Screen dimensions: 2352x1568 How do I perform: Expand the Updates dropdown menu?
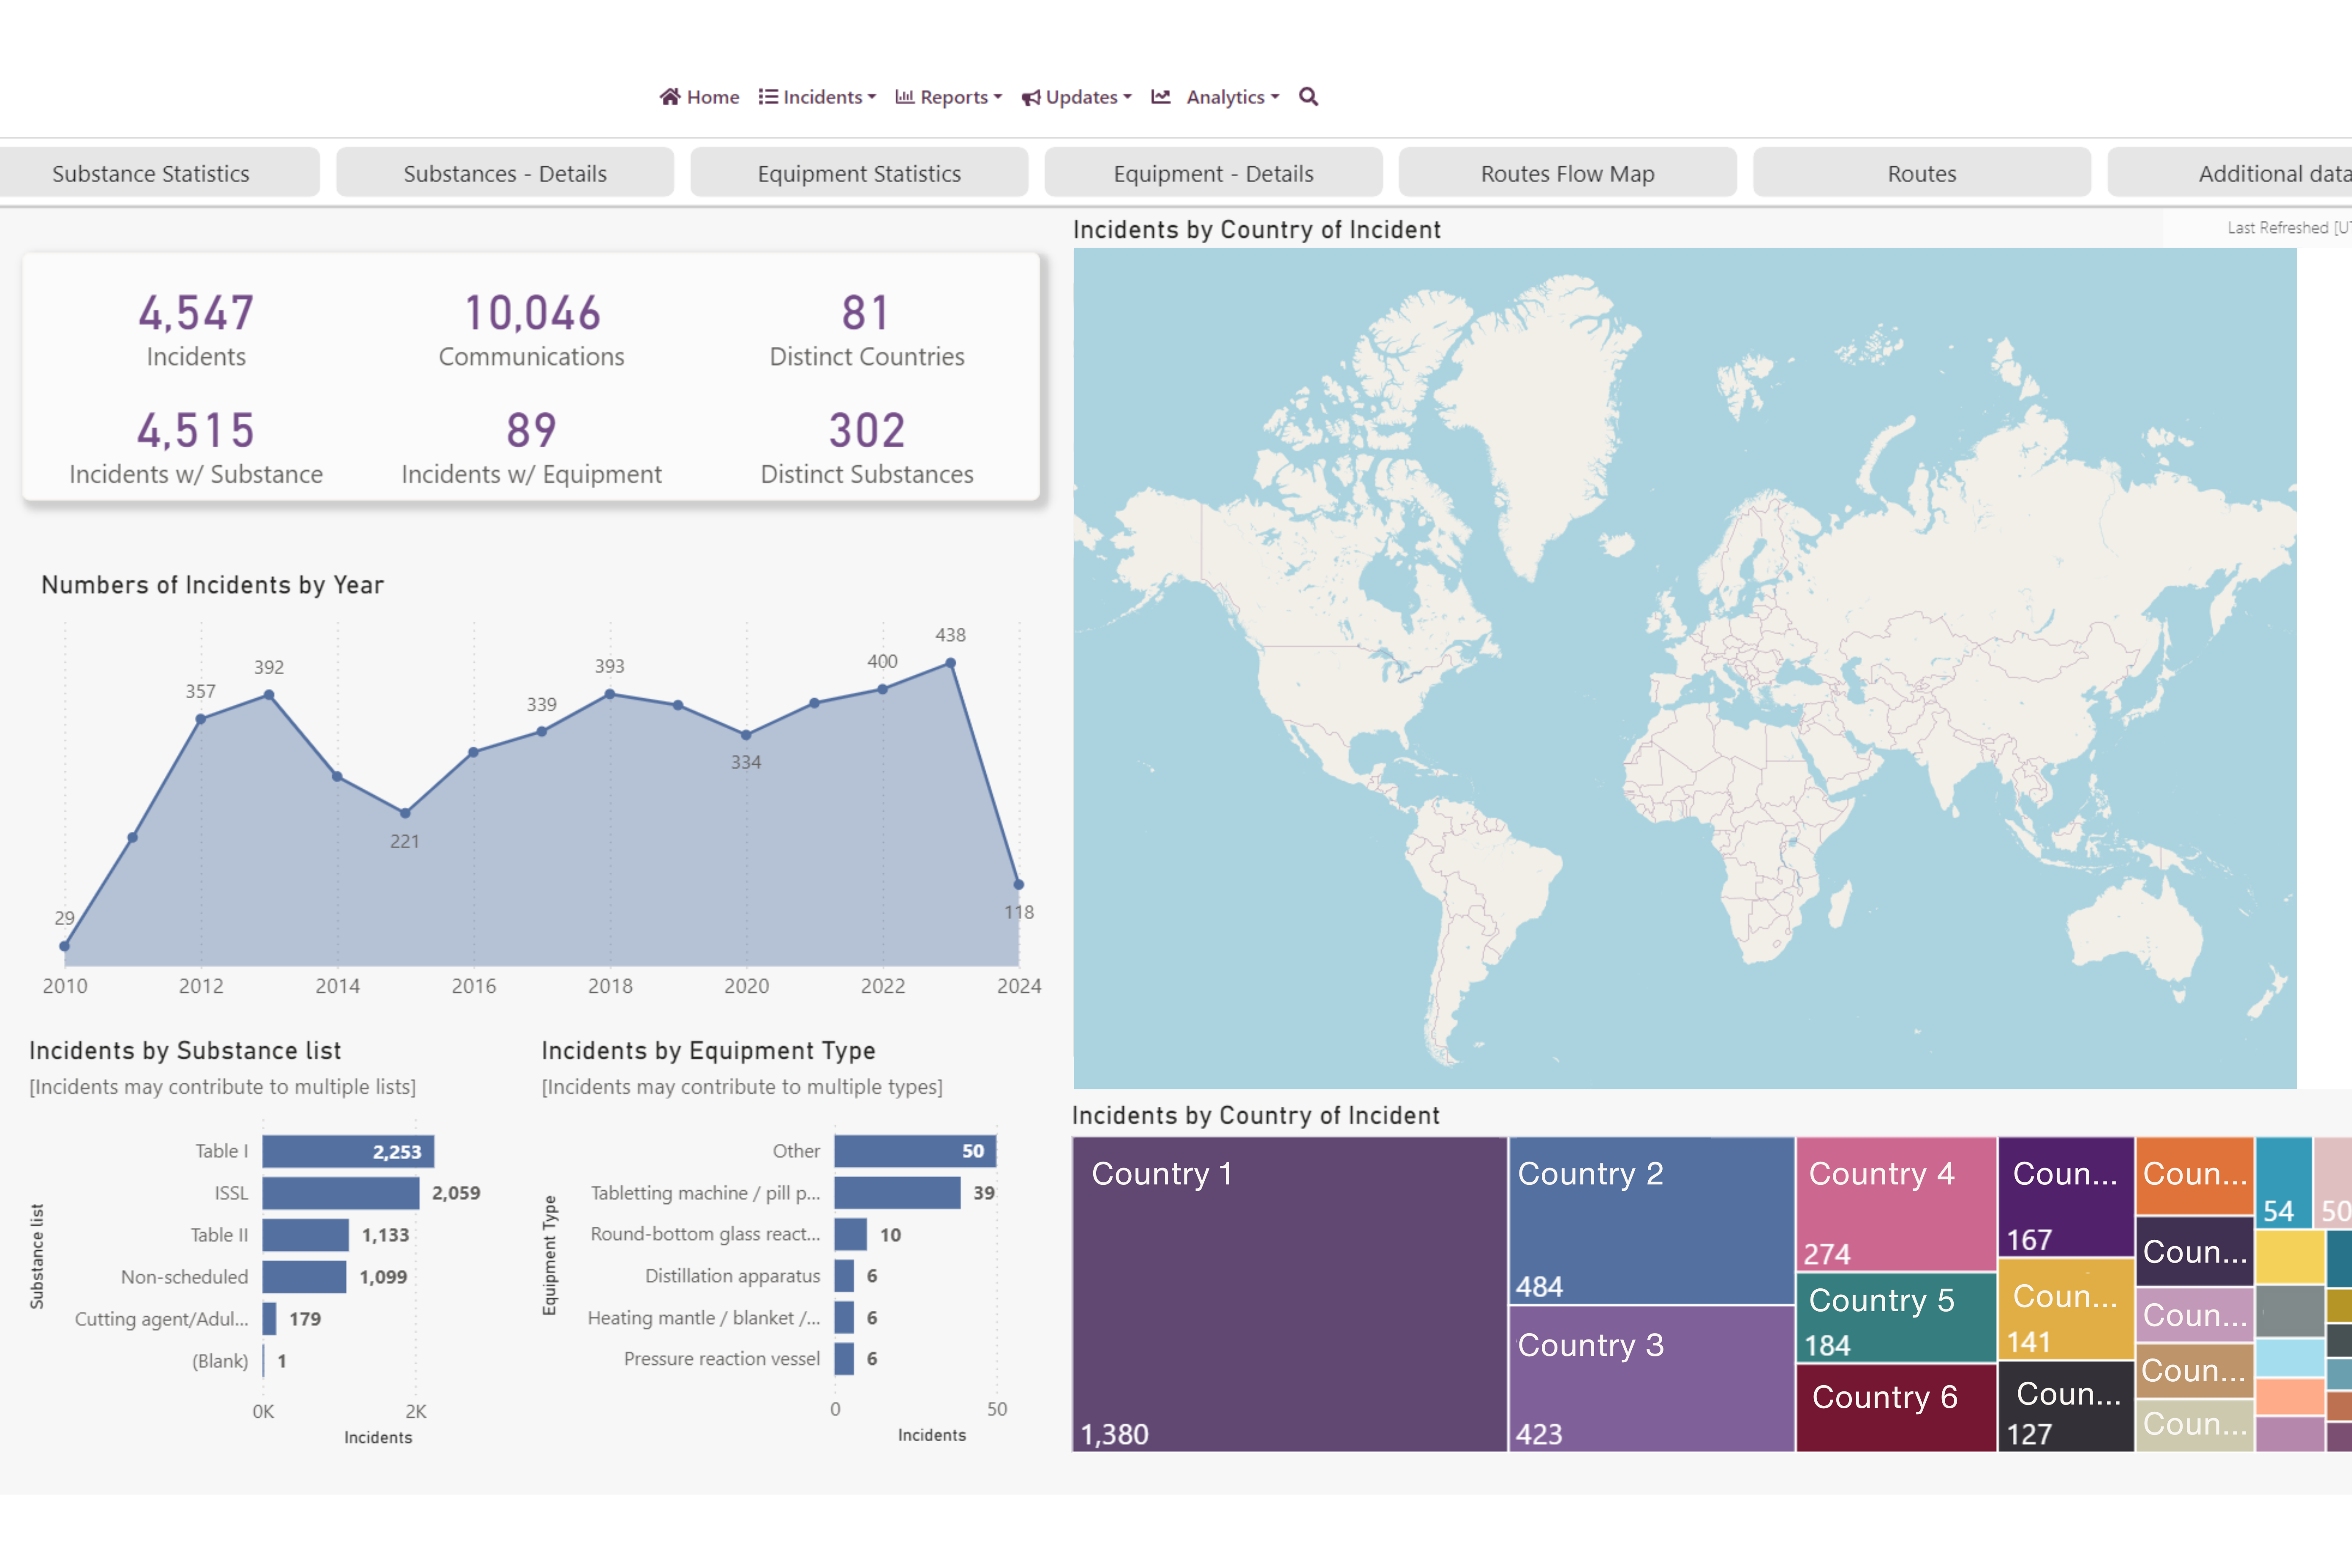(1127, 98)
